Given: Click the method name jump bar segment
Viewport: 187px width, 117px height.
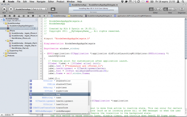Looking at the screenshot, I should click(x=133, y=16).
